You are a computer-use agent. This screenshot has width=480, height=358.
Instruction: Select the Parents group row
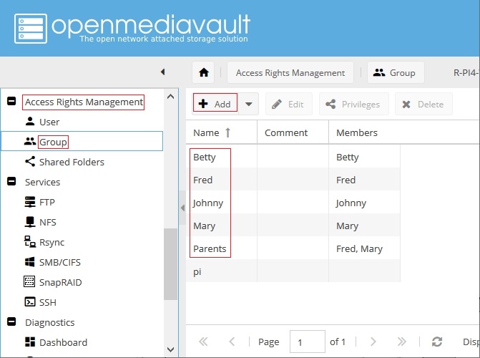click(x=210, y=248)
